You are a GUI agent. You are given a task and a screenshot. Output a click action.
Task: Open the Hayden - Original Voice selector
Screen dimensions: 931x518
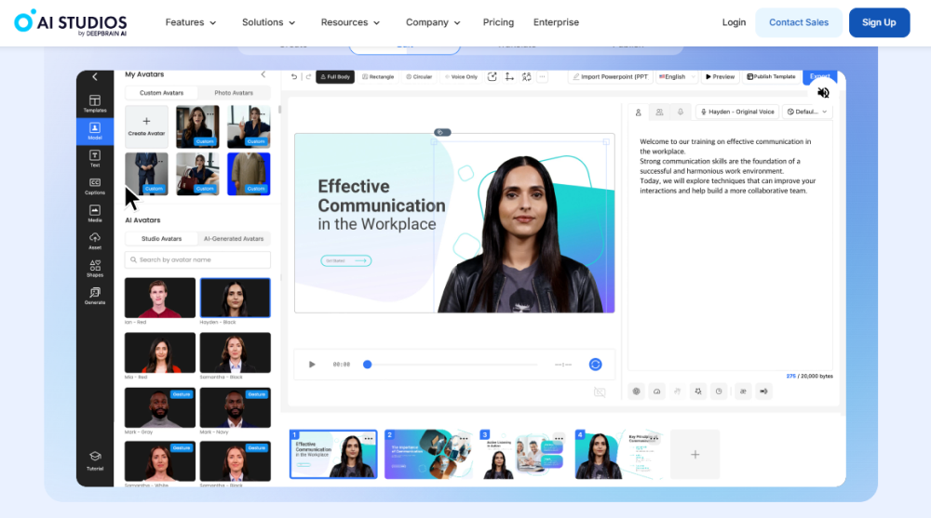(x=737, y=112)
